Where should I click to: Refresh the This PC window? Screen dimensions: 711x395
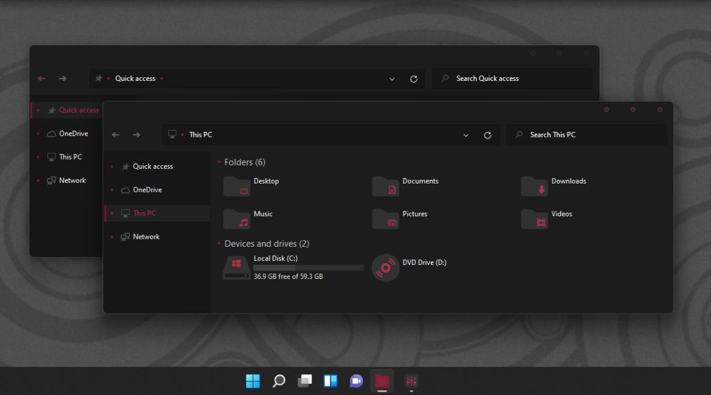(487, 135)
